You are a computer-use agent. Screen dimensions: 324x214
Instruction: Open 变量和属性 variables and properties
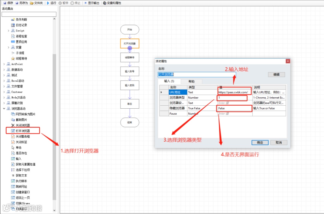(x=112, y=3)
